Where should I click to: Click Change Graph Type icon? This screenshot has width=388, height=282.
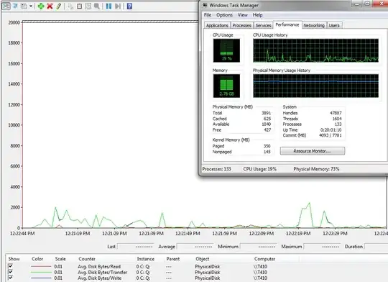[x=24, y=6]
